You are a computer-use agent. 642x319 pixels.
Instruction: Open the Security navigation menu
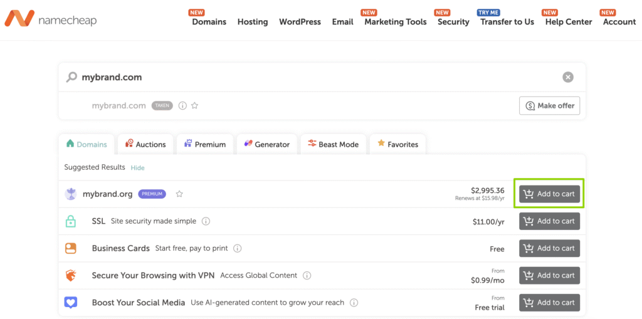pyautogui.click(x=453, y=22)
